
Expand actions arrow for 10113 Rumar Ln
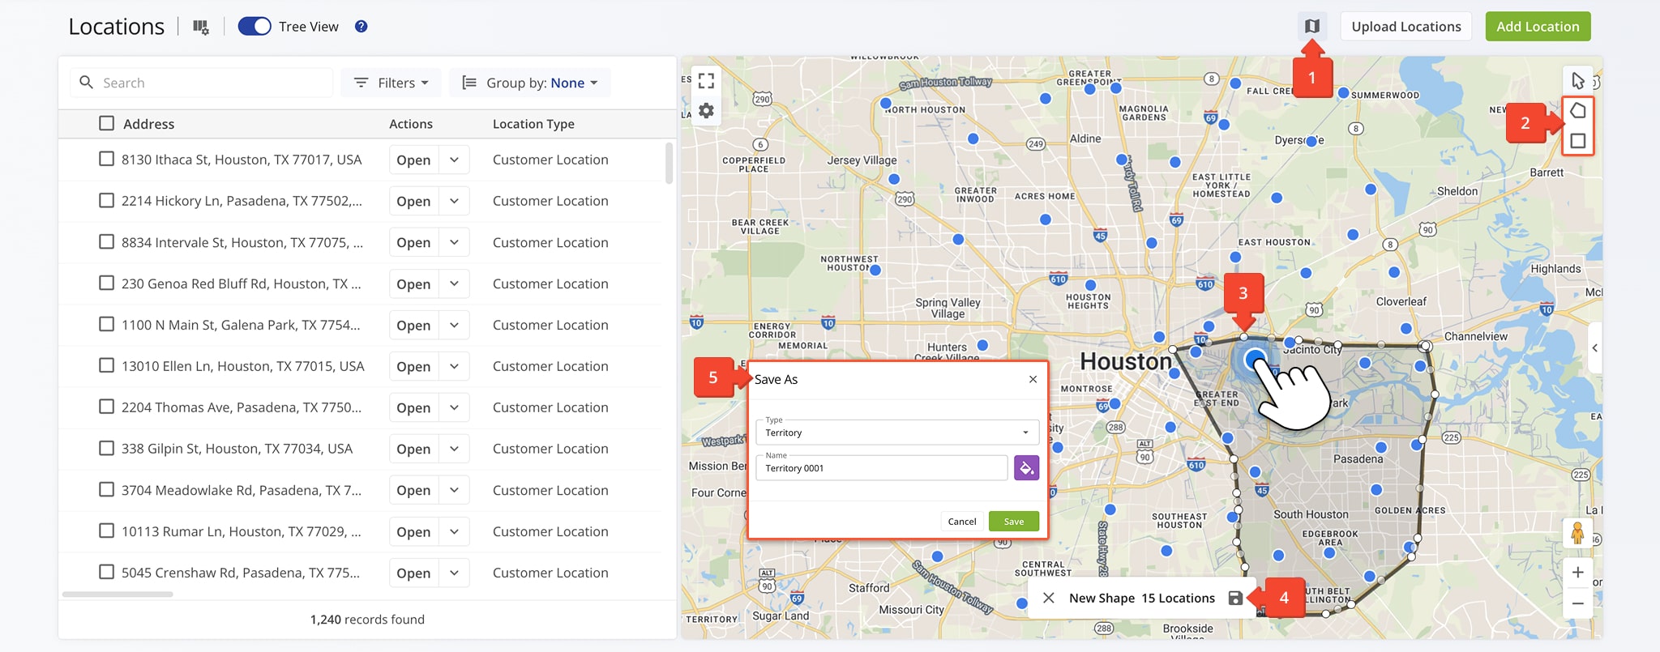tap(454, 531)
